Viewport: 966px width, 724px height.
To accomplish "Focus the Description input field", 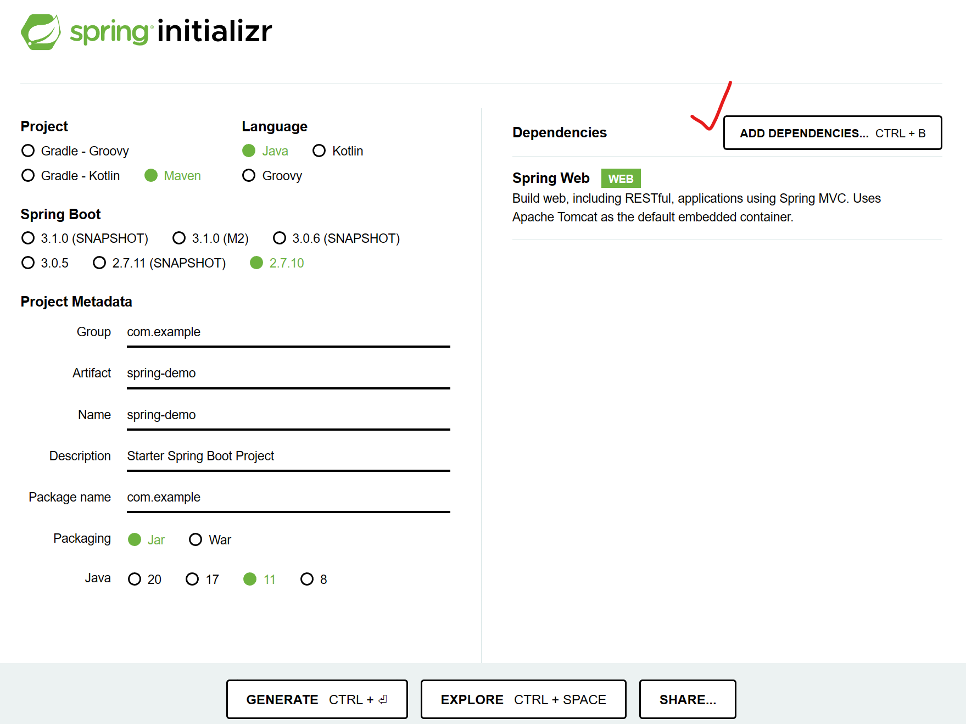I will pos(288,457).
